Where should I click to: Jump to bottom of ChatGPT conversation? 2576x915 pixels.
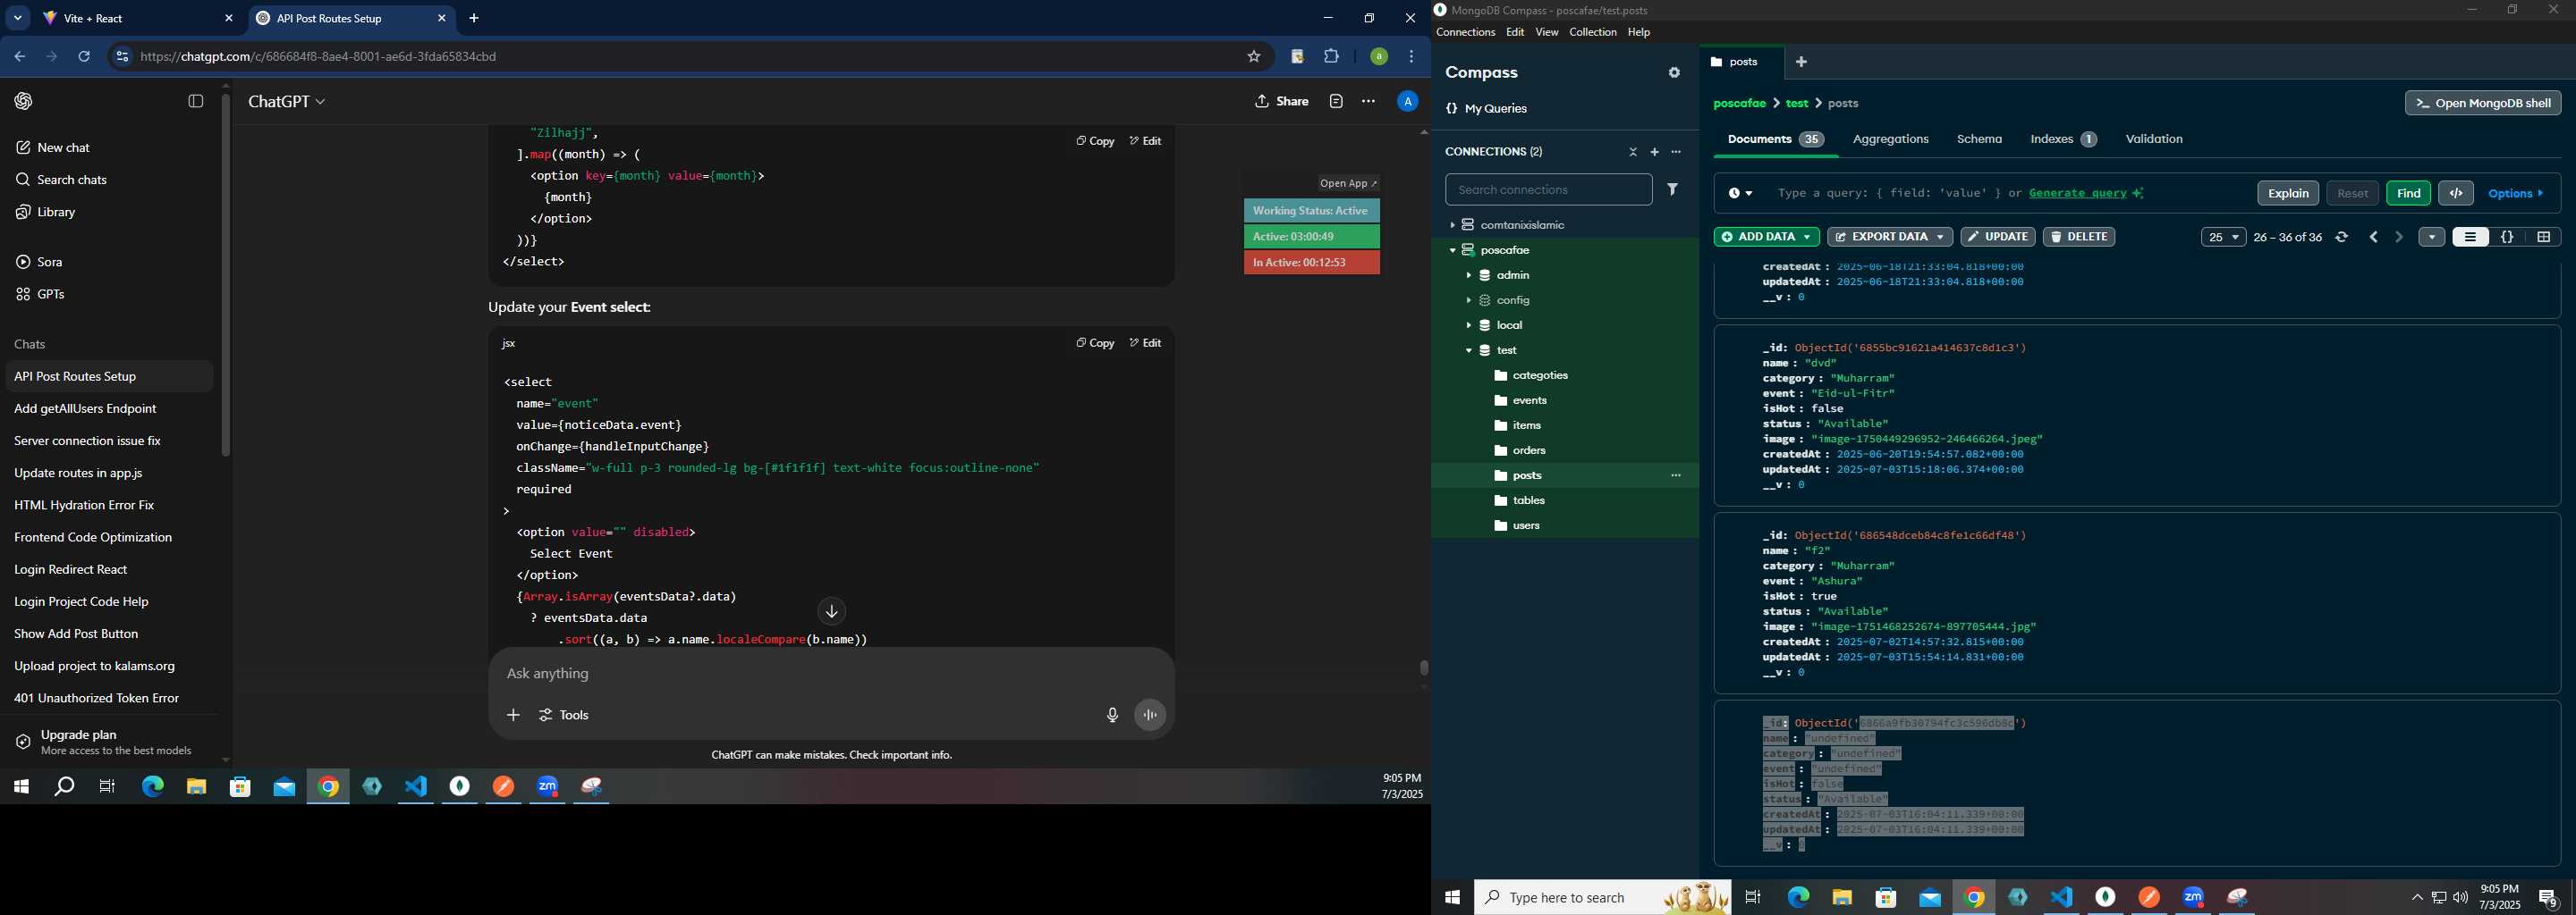tap(831, 611)
